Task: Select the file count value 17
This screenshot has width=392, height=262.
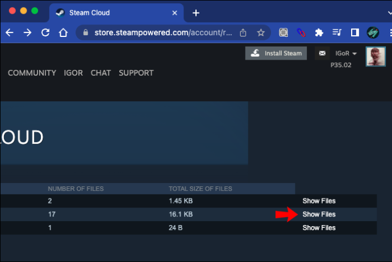Action: (52, 214)
